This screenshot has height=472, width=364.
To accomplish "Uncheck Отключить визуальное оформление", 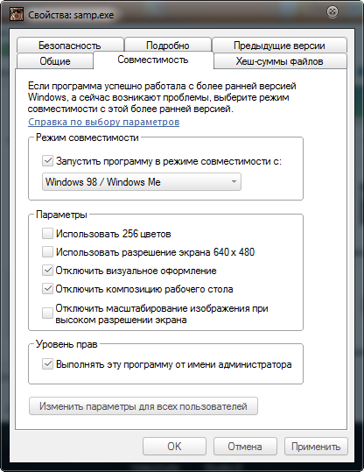I will click(47, 271).
